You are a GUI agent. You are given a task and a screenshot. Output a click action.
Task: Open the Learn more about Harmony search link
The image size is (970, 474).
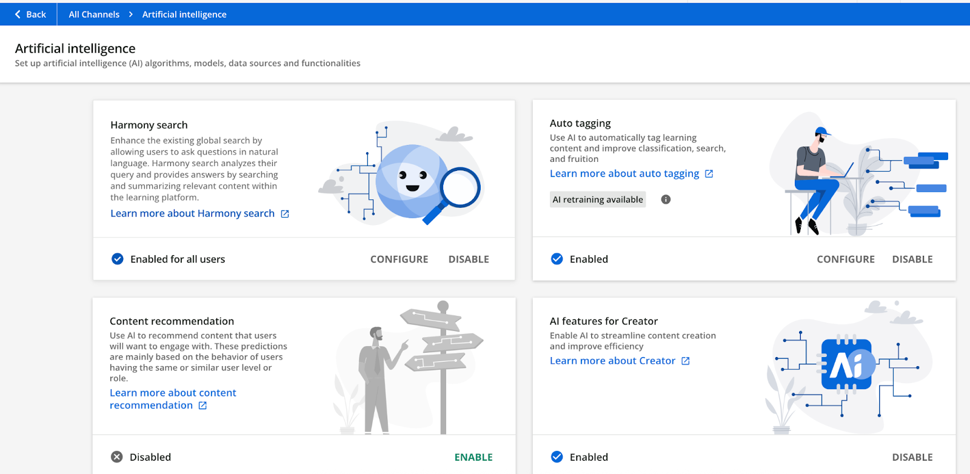pos(192,213)
